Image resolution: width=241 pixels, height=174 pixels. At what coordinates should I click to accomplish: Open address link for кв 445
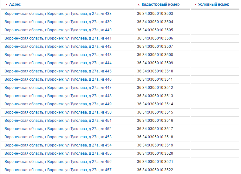(58, 71)
